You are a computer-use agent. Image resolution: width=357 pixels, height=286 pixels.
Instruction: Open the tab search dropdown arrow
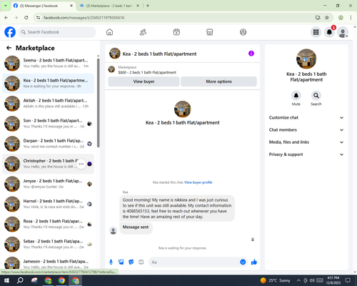click(x=5, y=6)
